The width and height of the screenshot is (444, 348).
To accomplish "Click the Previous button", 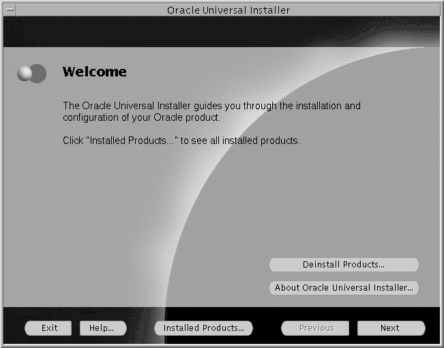I will coord(315,328).
